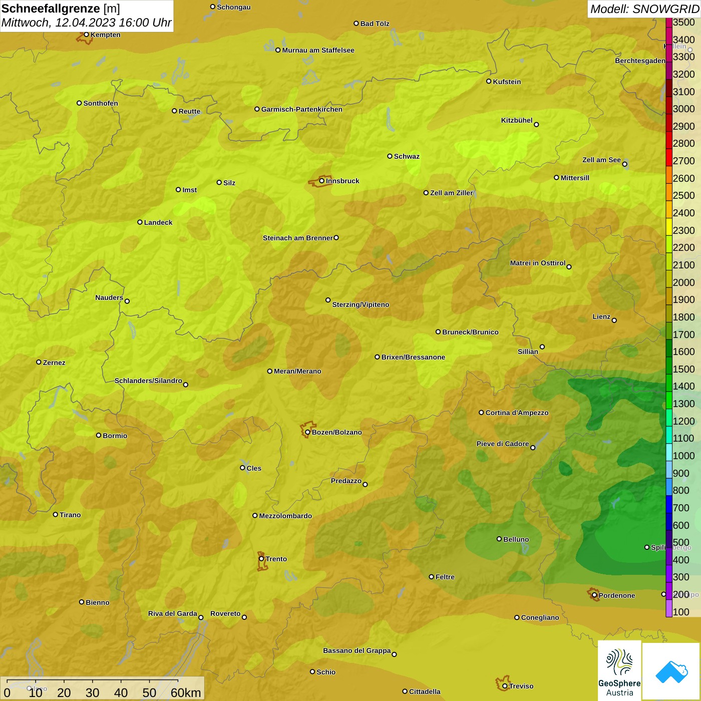Click the Cles marker dot

click(x=242, y=468)
